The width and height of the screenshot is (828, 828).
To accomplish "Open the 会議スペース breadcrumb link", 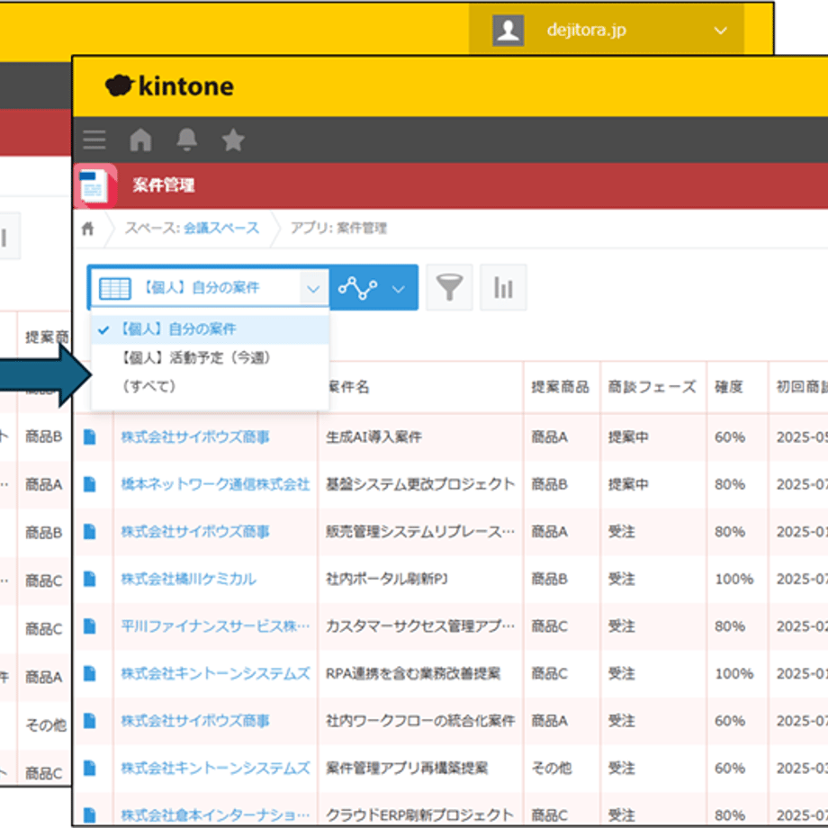I will (221, 228).
